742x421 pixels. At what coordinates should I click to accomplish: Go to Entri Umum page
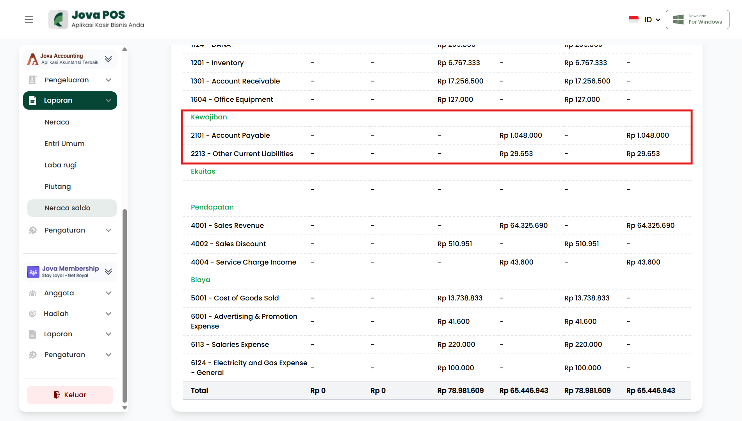tap(64, 144)
